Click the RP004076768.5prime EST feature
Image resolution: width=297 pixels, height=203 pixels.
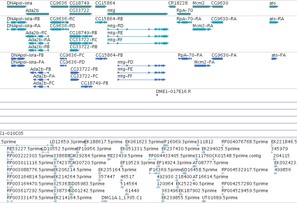(x=223, y=145)
